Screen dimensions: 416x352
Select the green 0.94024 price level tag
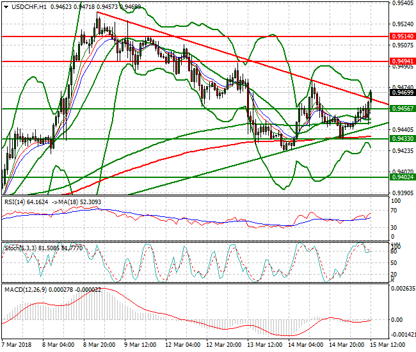coord(403,177)
